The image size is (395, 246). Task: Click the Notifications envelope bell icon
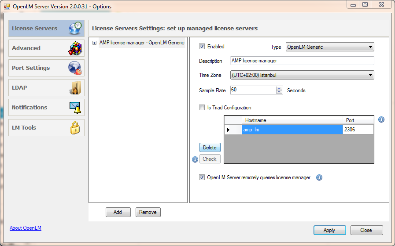[75, 108]
